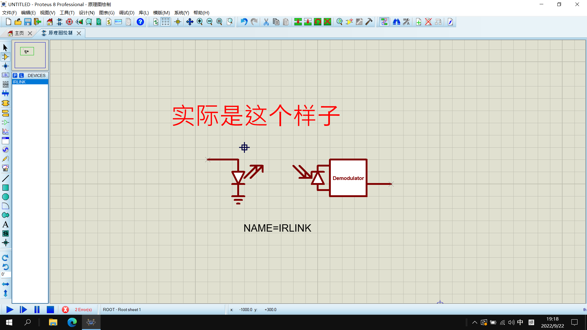This screenshot has height=330, width=587.
Task: Select the Wire Label LBL tool
Action: click(6, 75)
